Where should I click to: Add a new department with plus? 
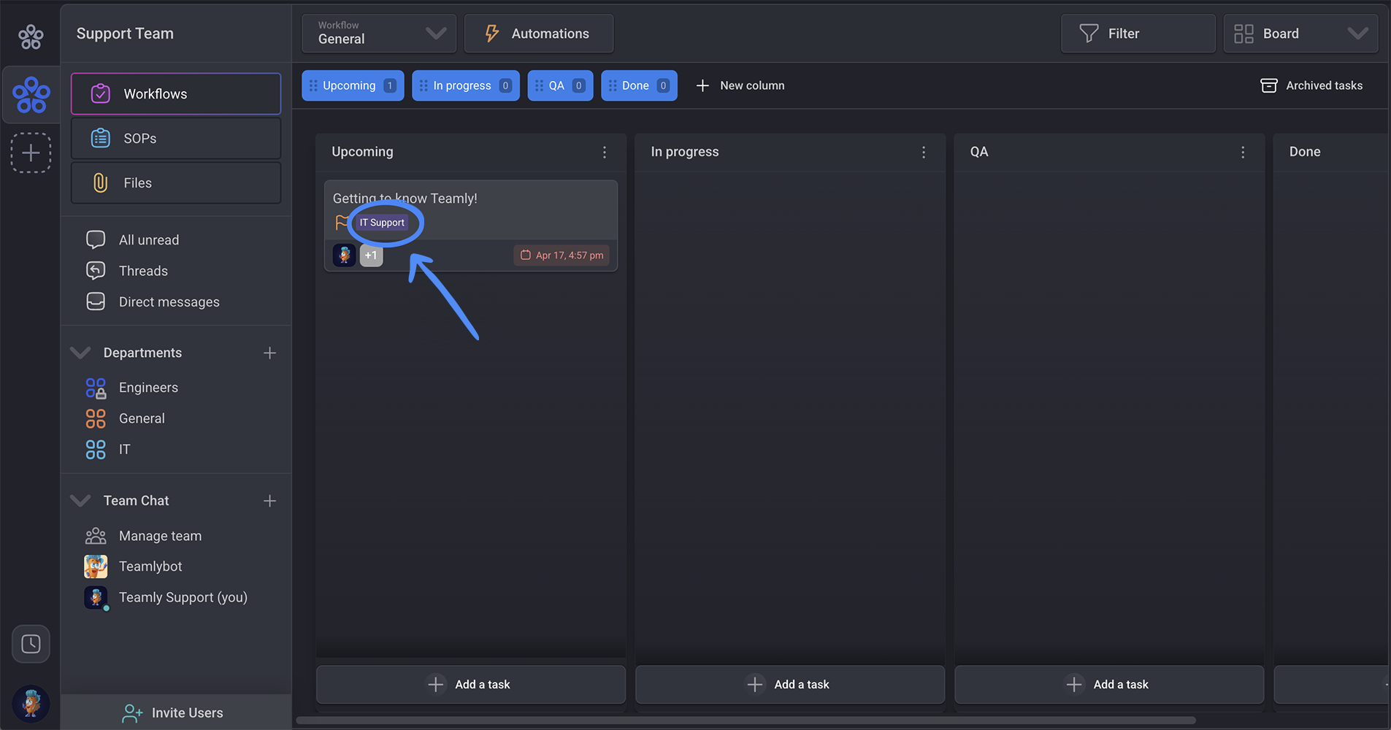click(x=269, y=353)
